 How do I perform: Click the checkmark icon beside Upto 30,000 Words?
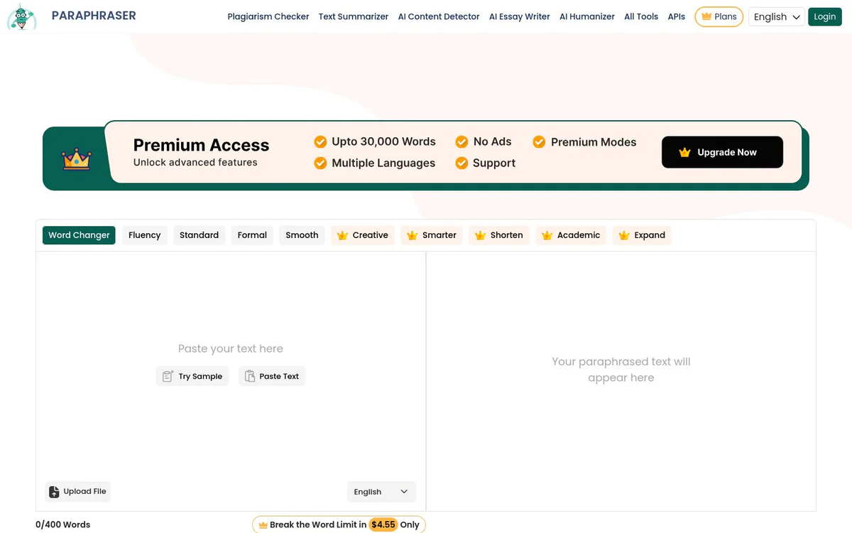(x=320, y=141)
